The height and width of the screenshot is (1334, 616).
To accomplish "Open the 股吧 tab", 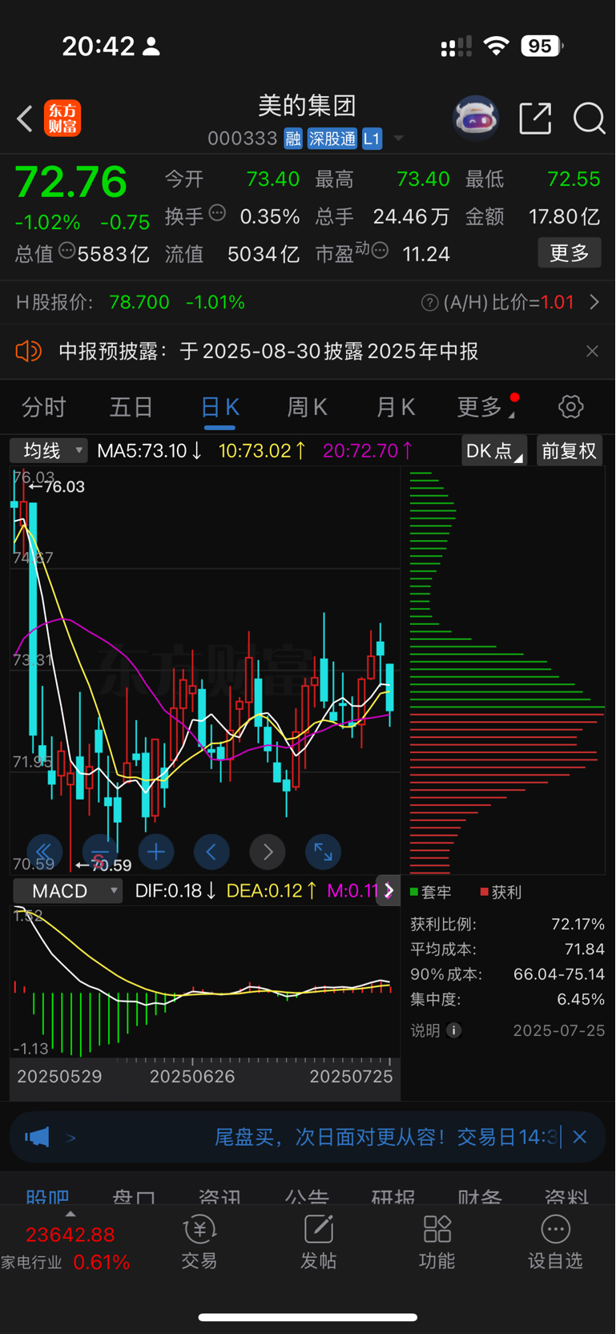I will [x=47, y=1197].
